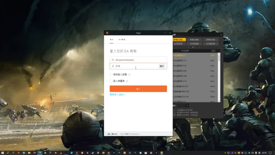Open the notification center icon

pos(270,153)
